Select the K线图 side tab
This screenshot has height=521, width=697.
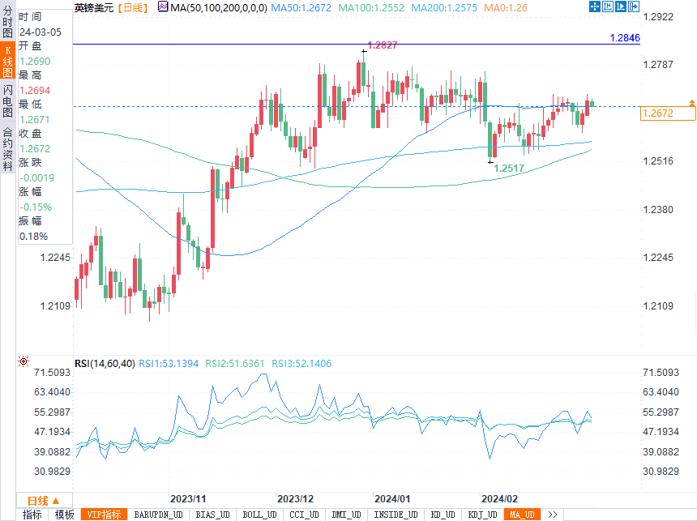click(x=7, y=62)
